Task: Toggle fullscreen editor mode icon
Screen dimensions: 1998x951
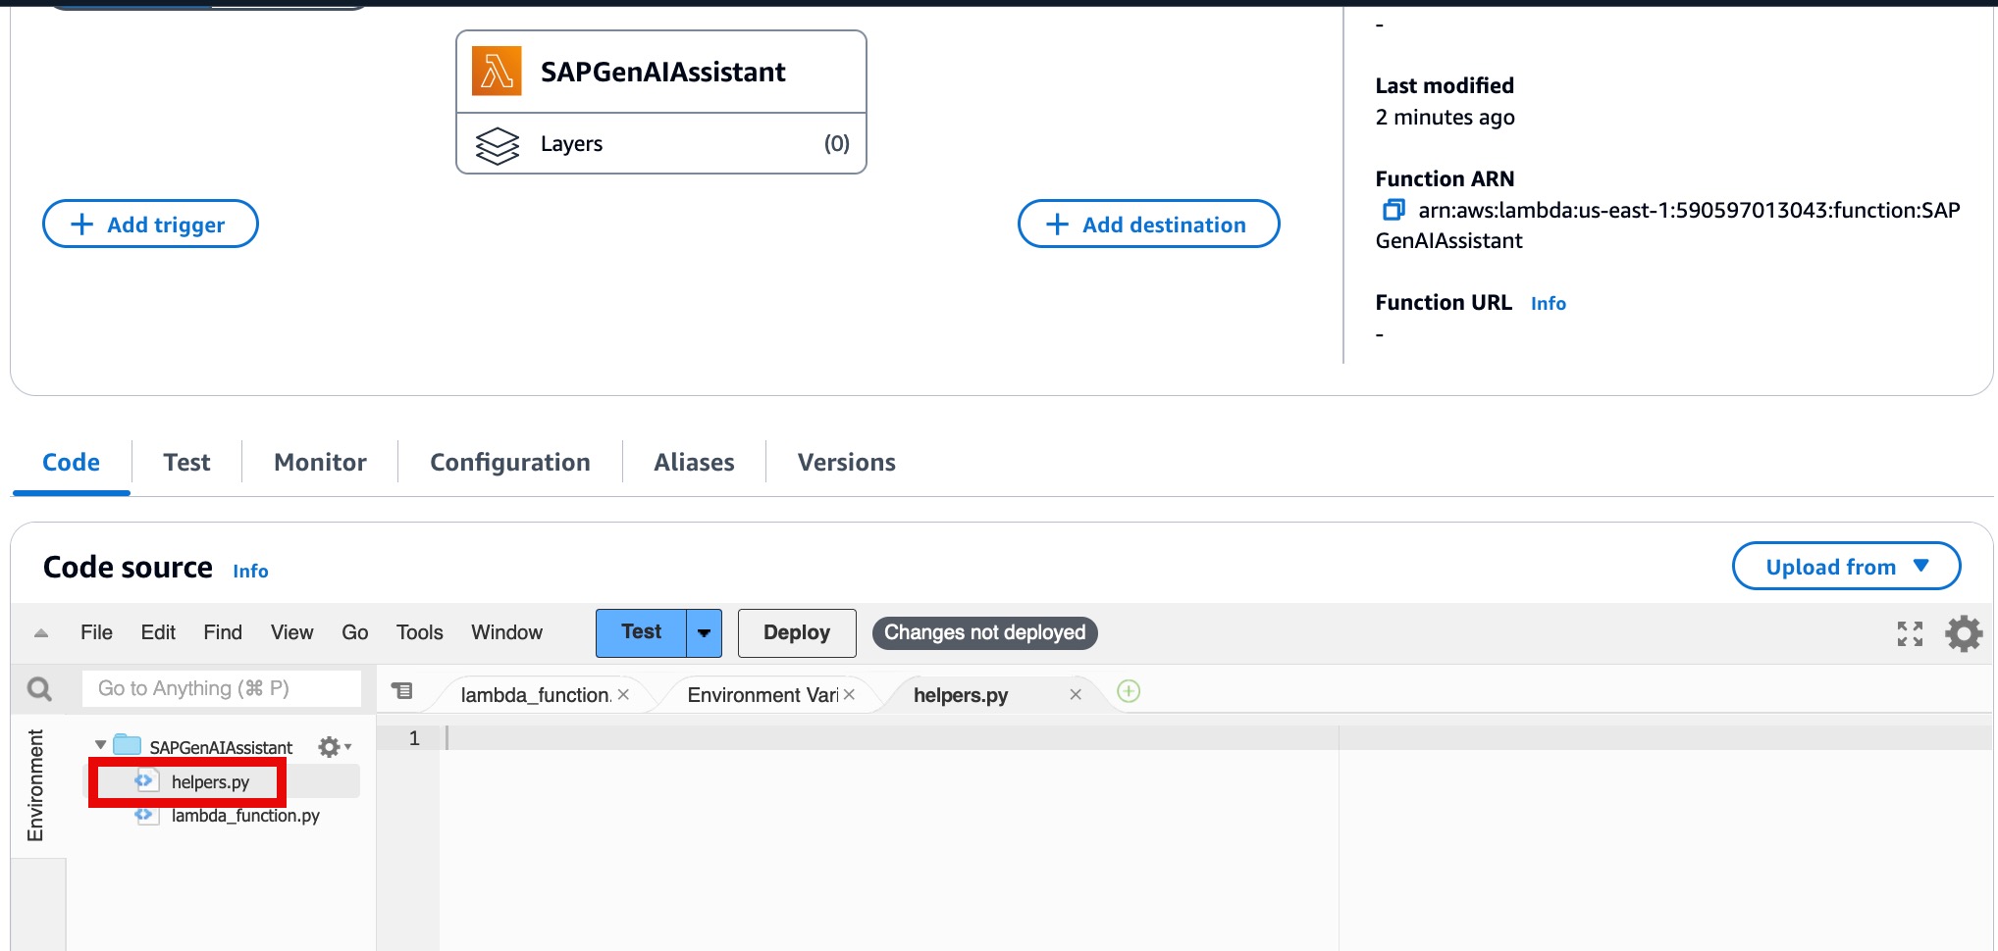Action: tap(1910, 633)
